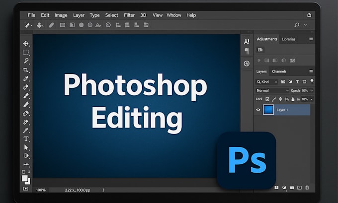
Task: Click the Opacity 10% value field
Action: pos(305,91)
